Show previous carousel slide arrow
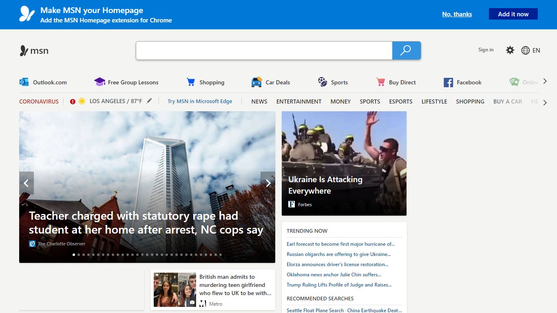557x313 pixels. (x=27, y=183)
